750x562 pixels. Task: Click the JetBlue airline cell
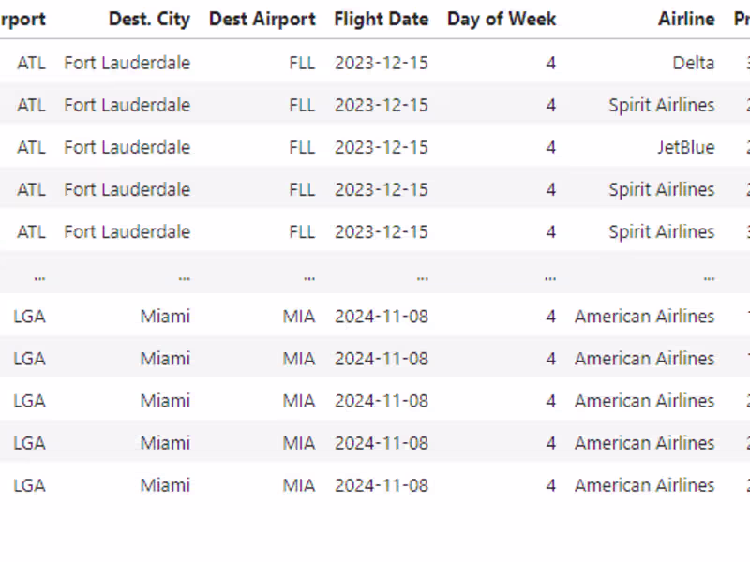point(685,147)
